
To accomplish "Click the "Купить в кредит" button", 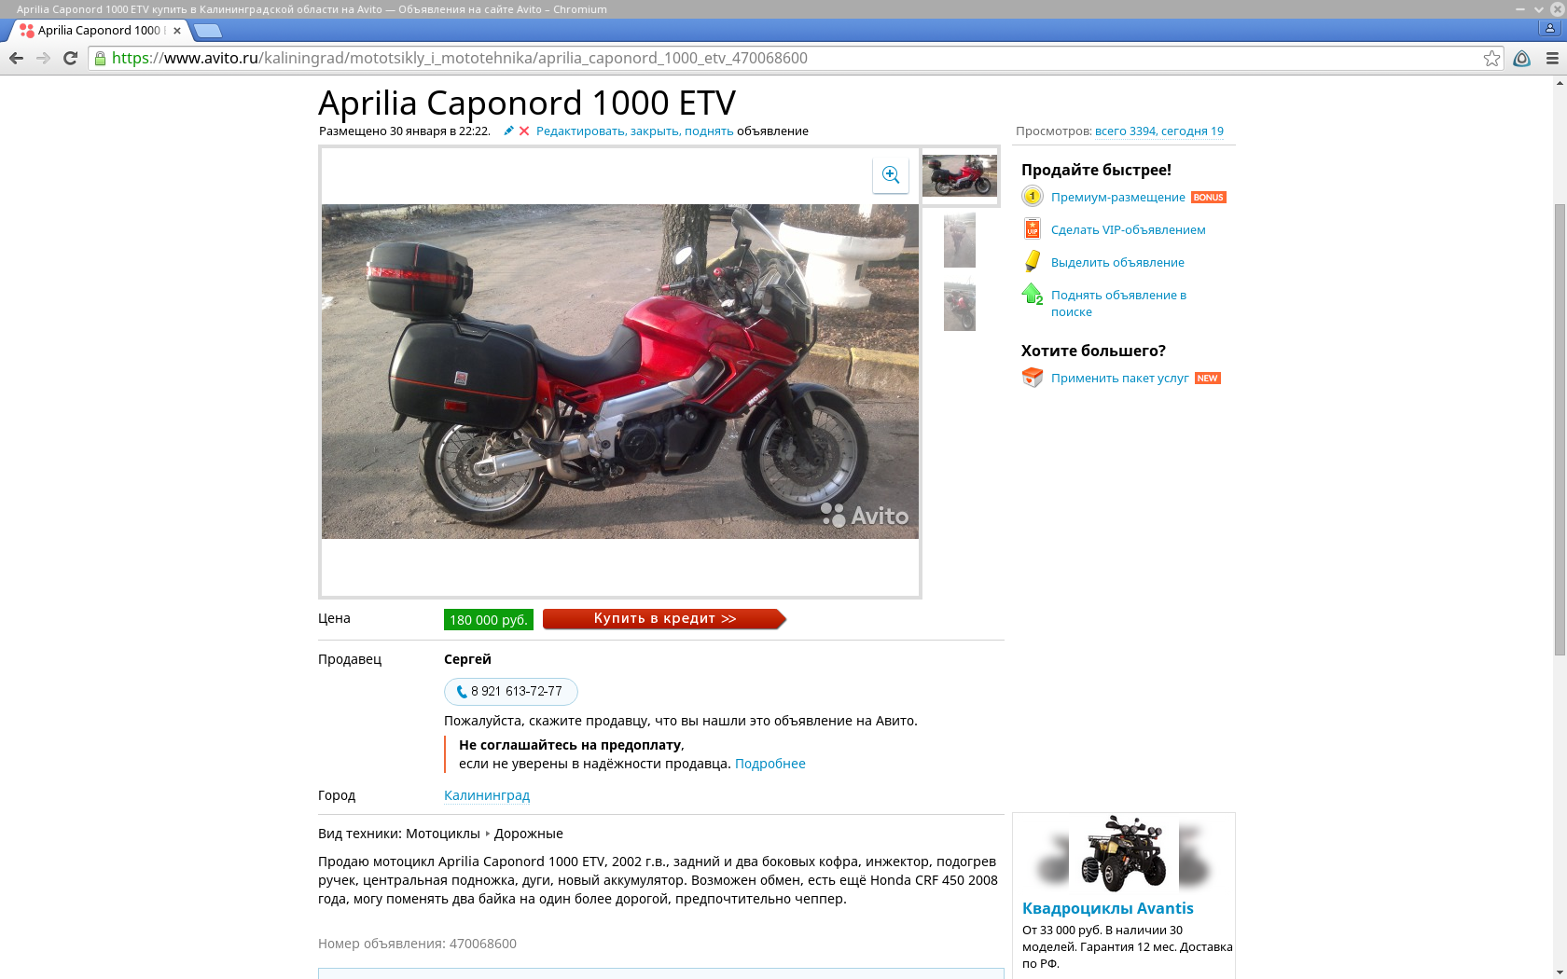I will tap(665, 619).
